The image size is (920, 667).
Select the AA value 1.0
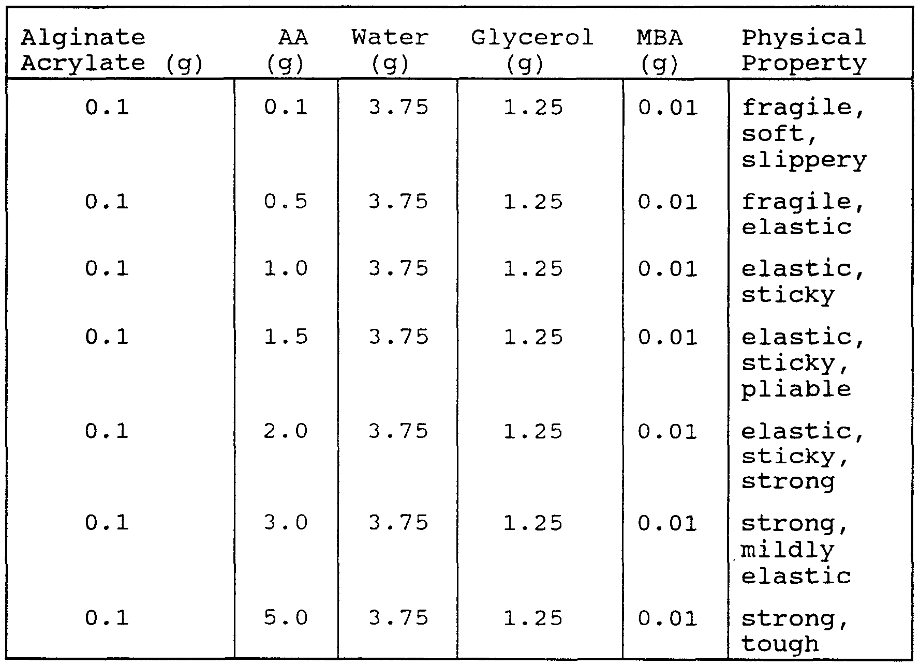(286, 268)
